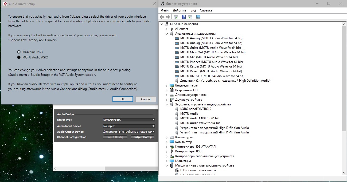Confirm driver selection with OK button

click(x=123, y=99)
